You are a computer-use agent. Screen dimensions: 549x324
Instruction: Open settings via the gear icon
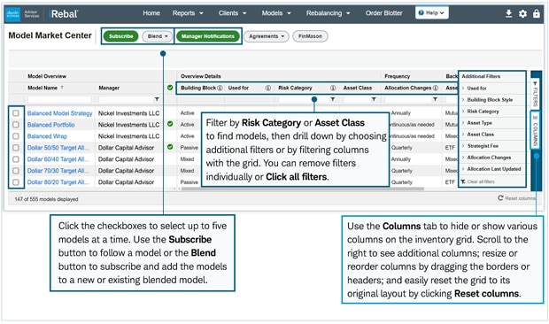[x=522, y=13]
